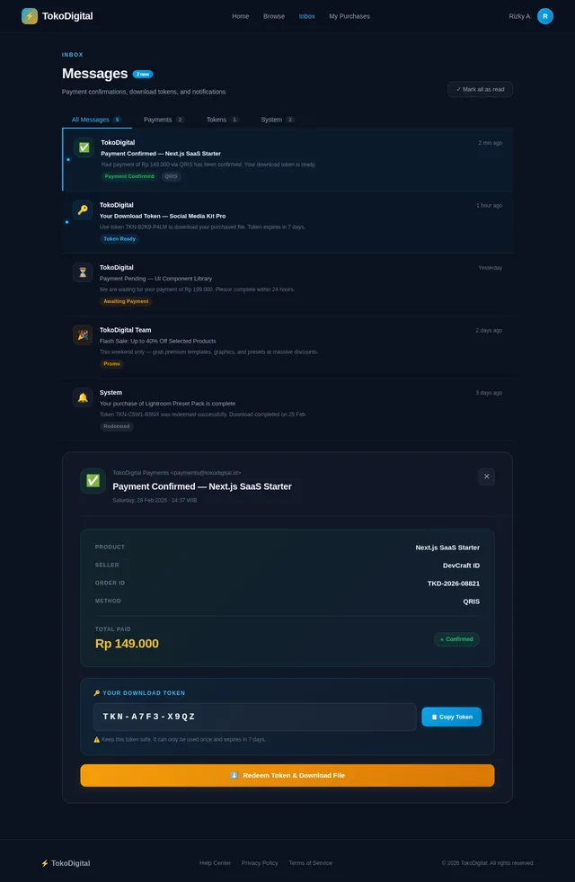Go to My Purchases in navigation
575x882 pixels.
pyautogui.click(x=349, y=16)
